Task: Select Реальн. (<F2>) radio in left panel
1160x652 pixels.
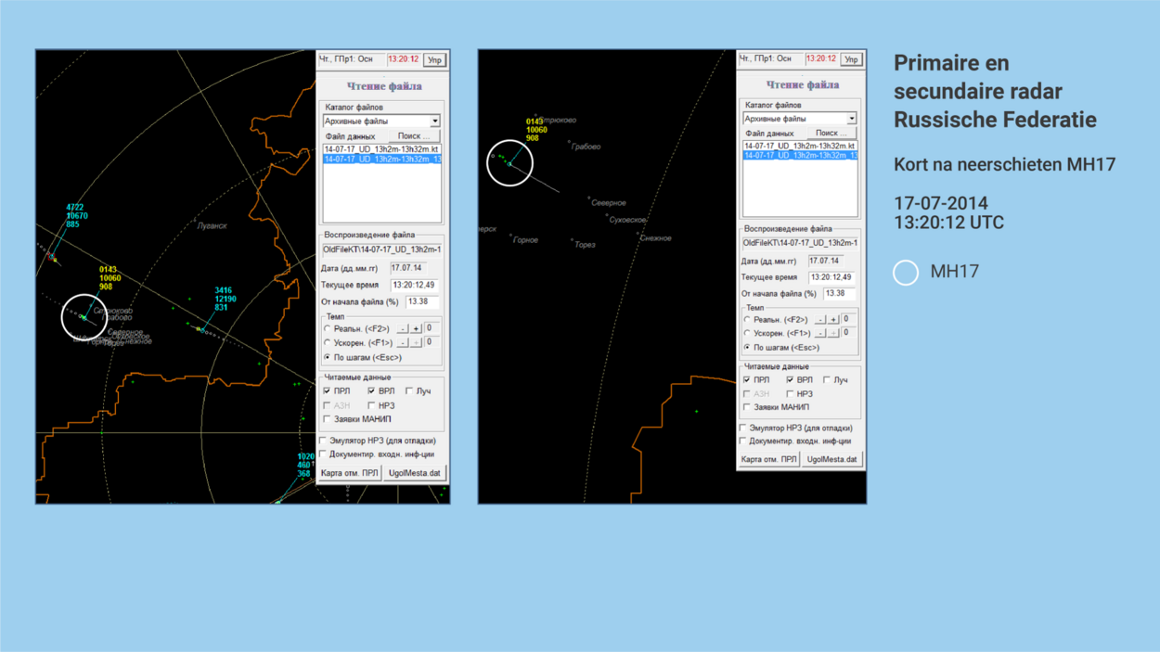Action: click(328, 329)
